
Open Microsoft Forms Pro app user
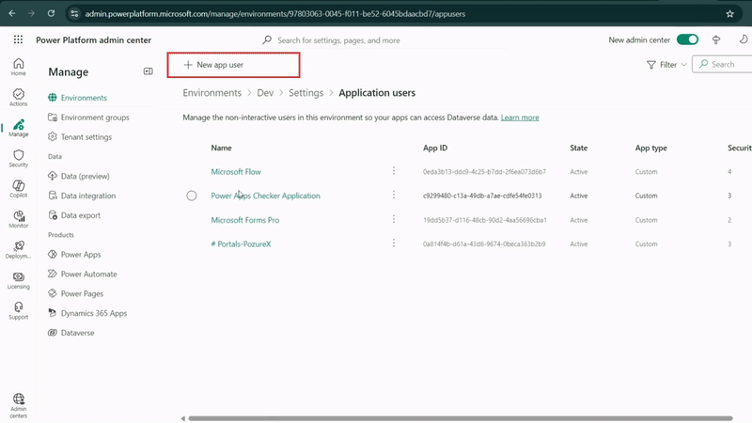(245, 220)
